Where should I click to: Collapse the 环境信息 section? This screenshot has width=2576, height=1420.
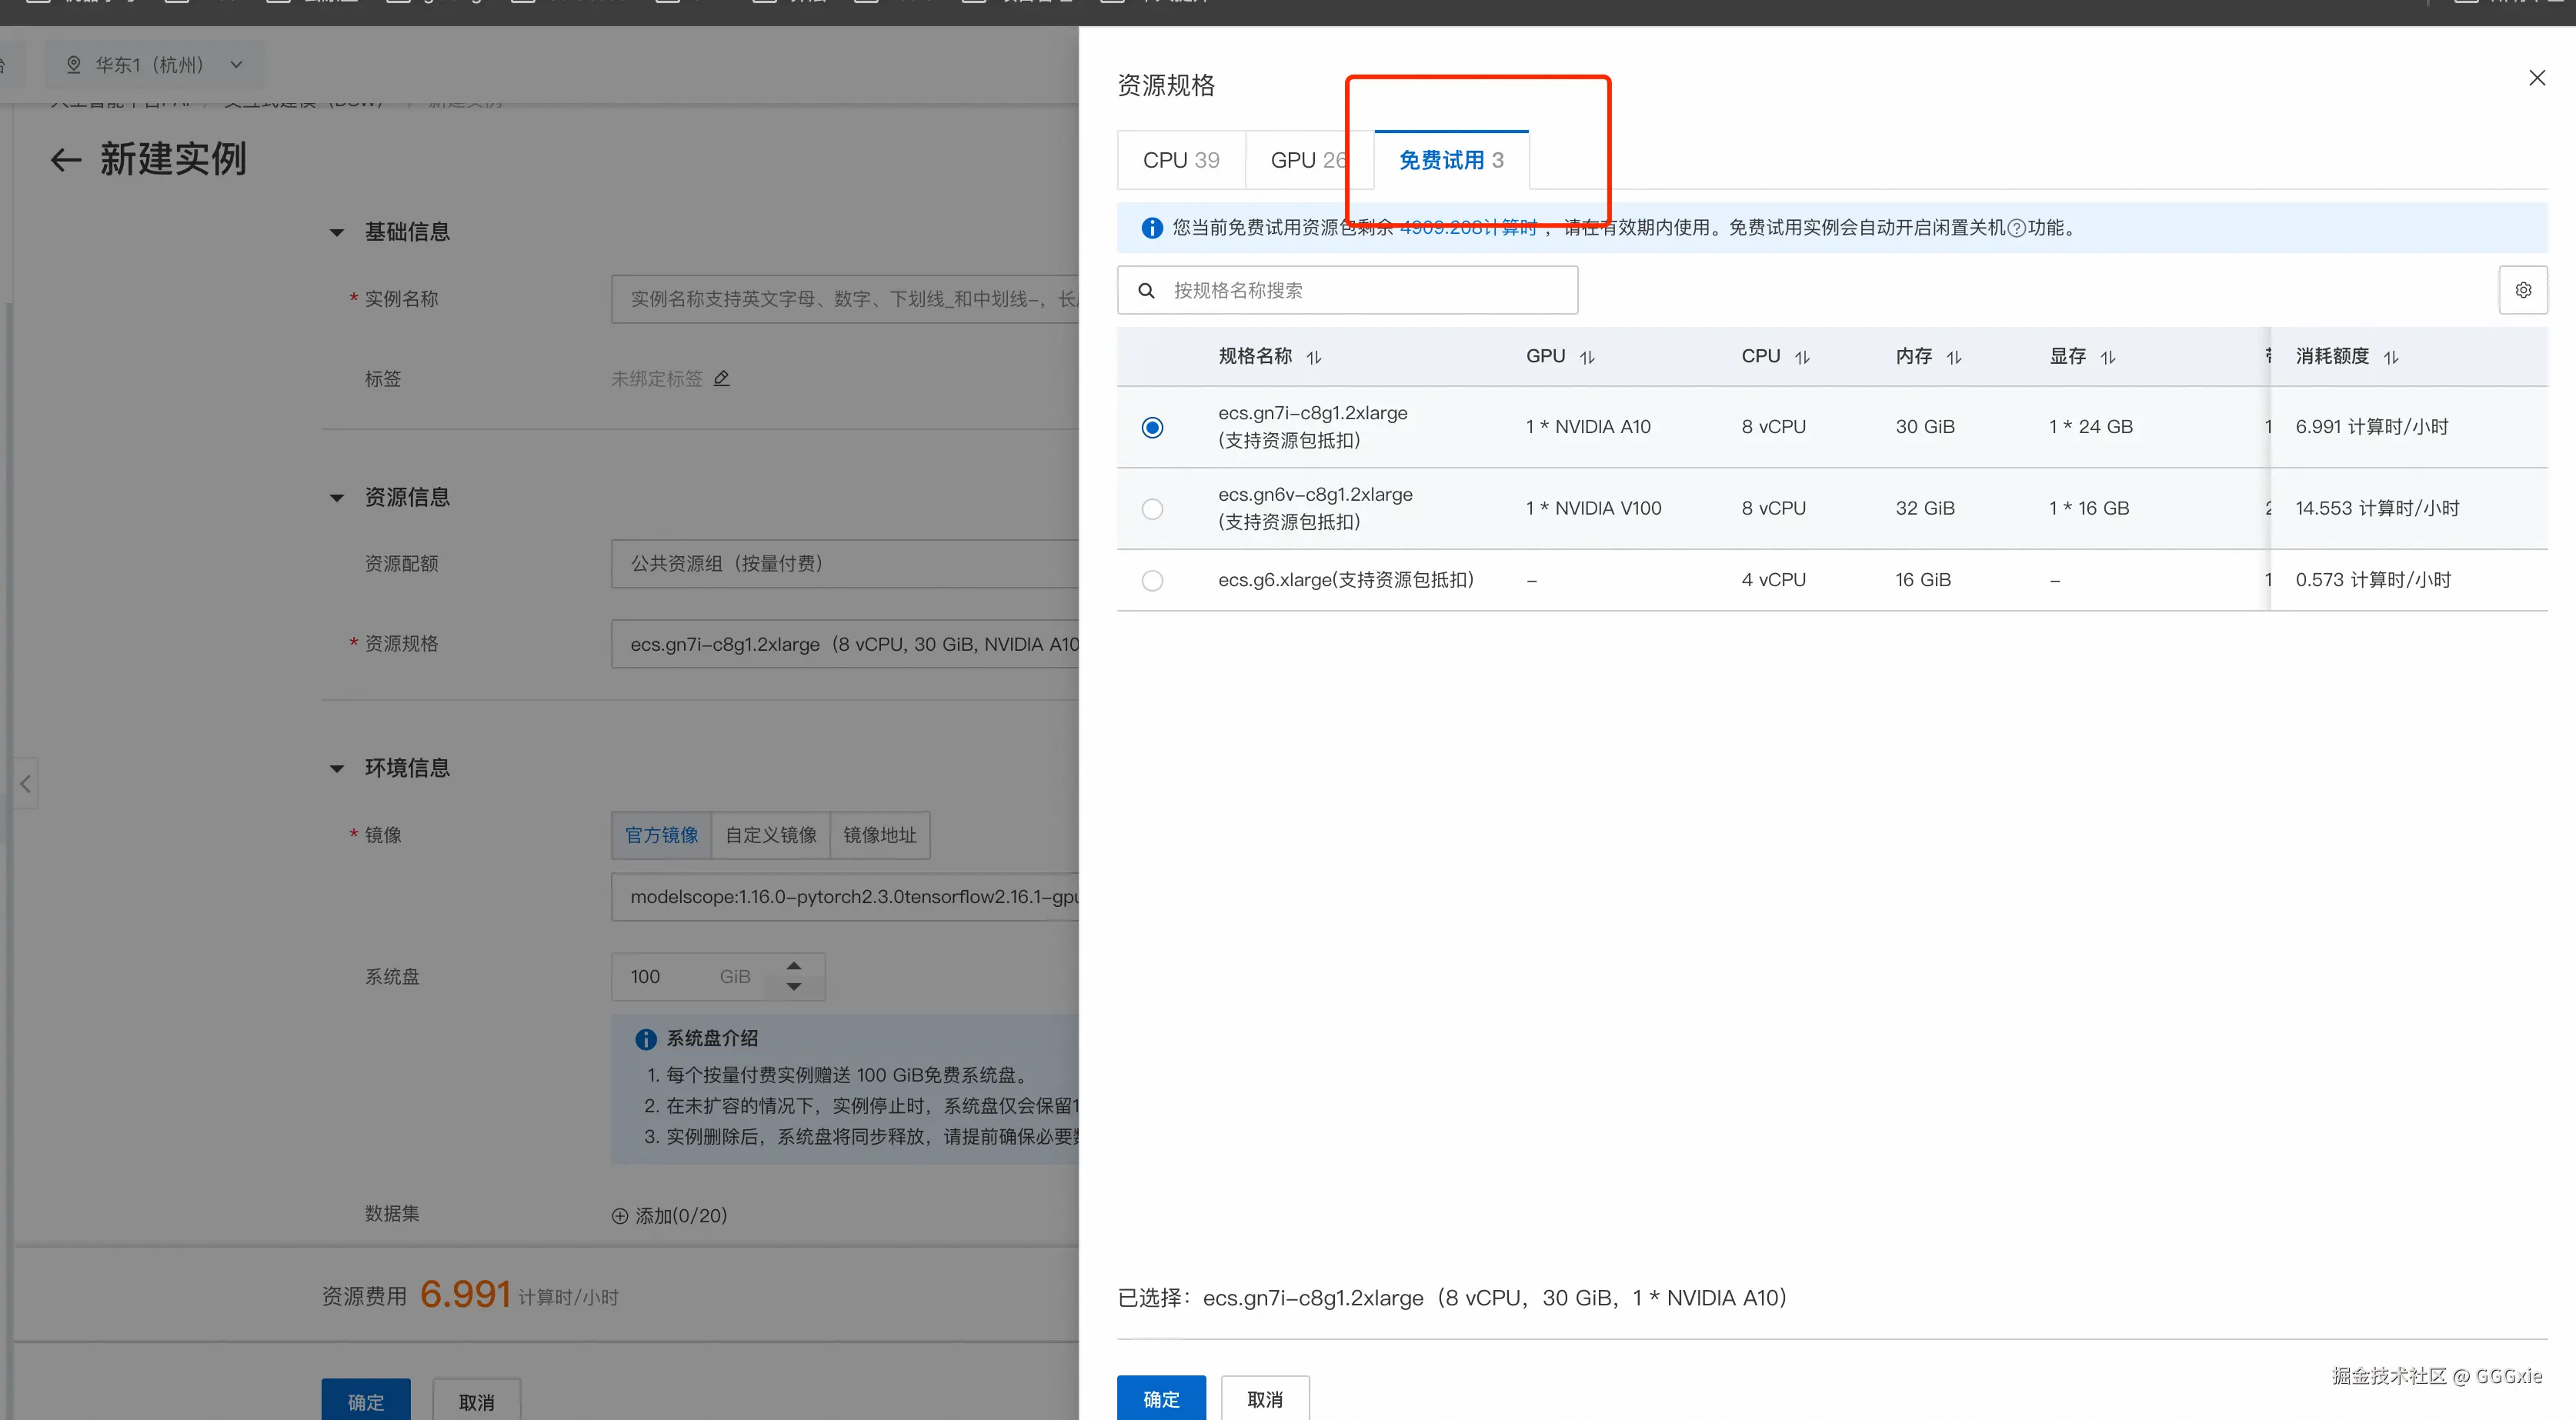337,769
